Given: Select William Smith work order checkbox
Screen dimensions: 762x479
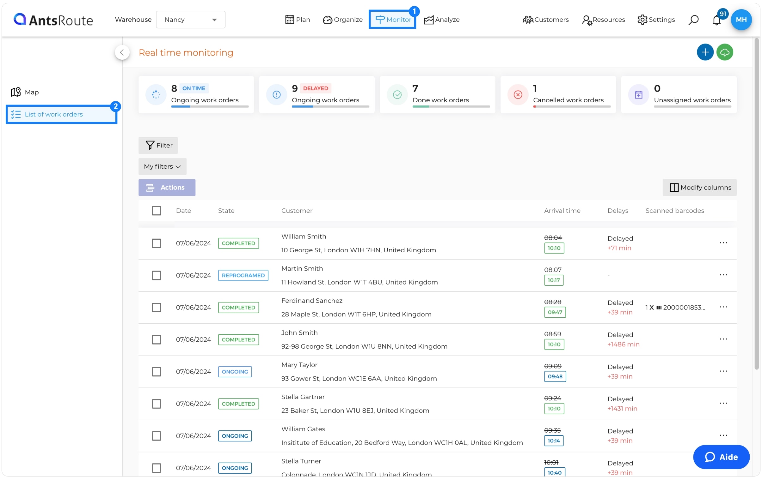Looking at the screenshot, I should [156, 243].
